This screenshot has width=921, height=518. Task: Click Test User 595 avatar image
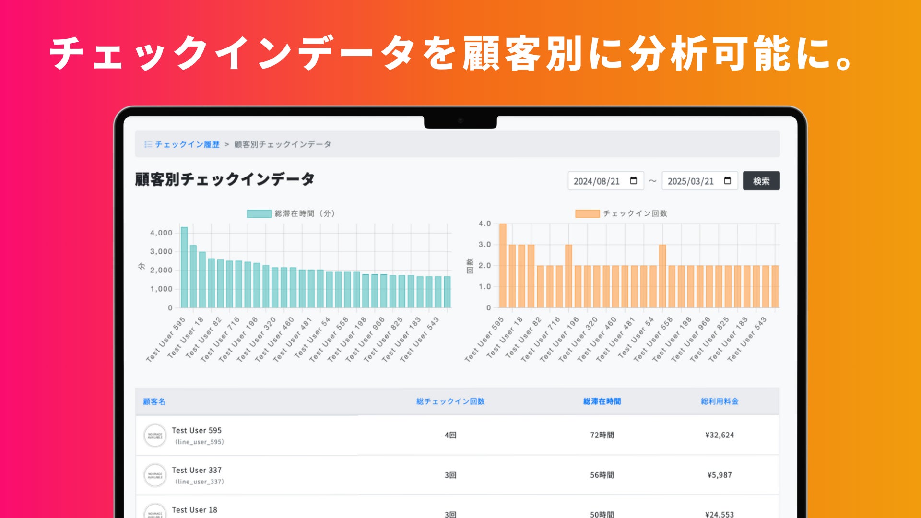[x=155, y=436]
